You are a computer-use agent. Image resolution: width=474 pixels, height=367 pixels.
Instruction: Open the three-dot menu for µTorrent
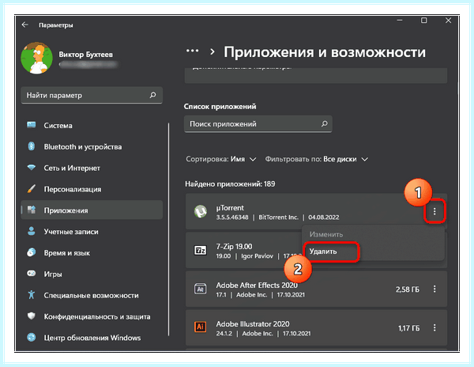coord(434,211)
